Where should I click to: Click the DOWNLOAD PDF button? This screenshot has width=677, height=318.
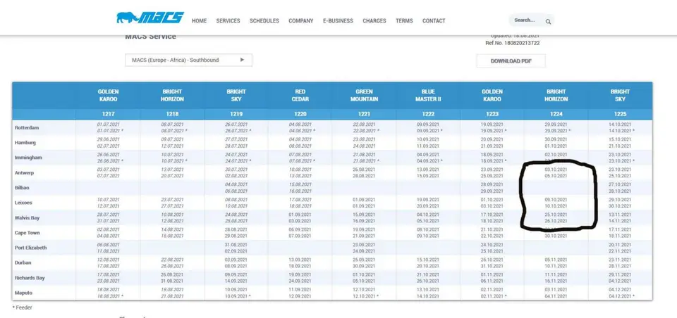coord(511,61)
